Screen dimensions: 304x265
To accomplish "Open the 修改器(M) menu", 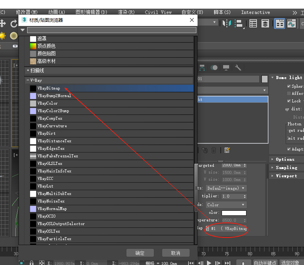I will tap(27, 12).
